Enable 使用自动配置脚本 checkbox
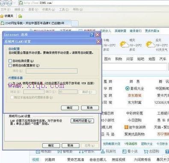Screen dimensions: 169x163 click(x=10, y=66)
